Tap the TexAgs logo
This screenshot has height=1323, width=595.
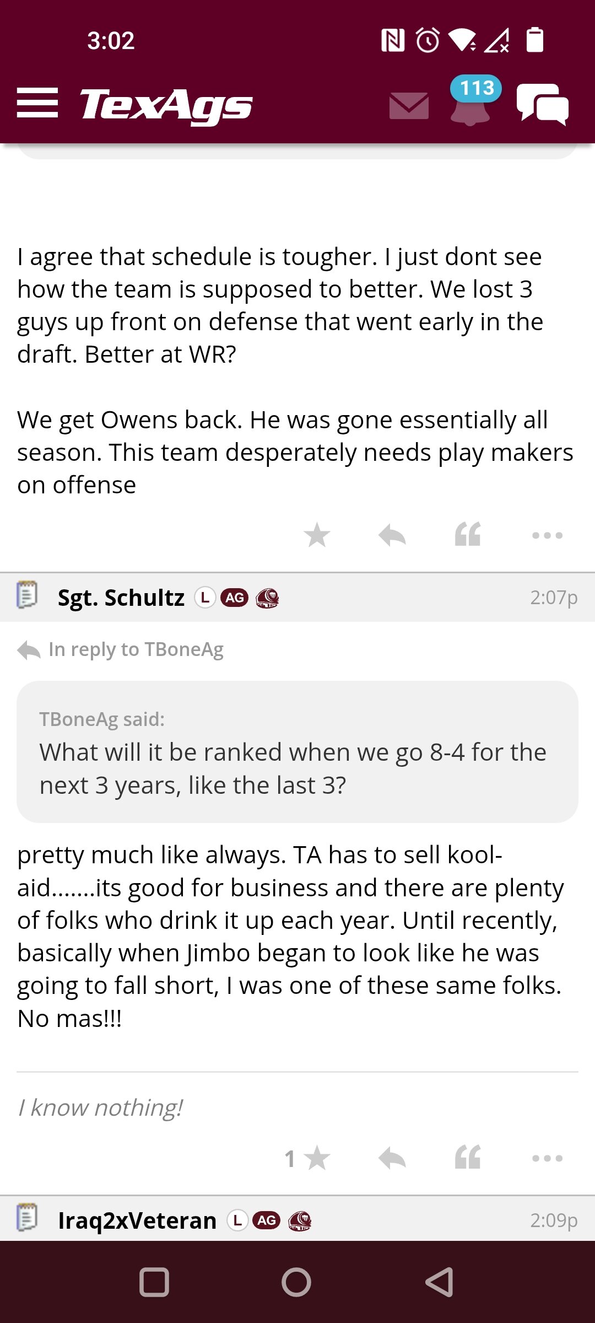166,105
